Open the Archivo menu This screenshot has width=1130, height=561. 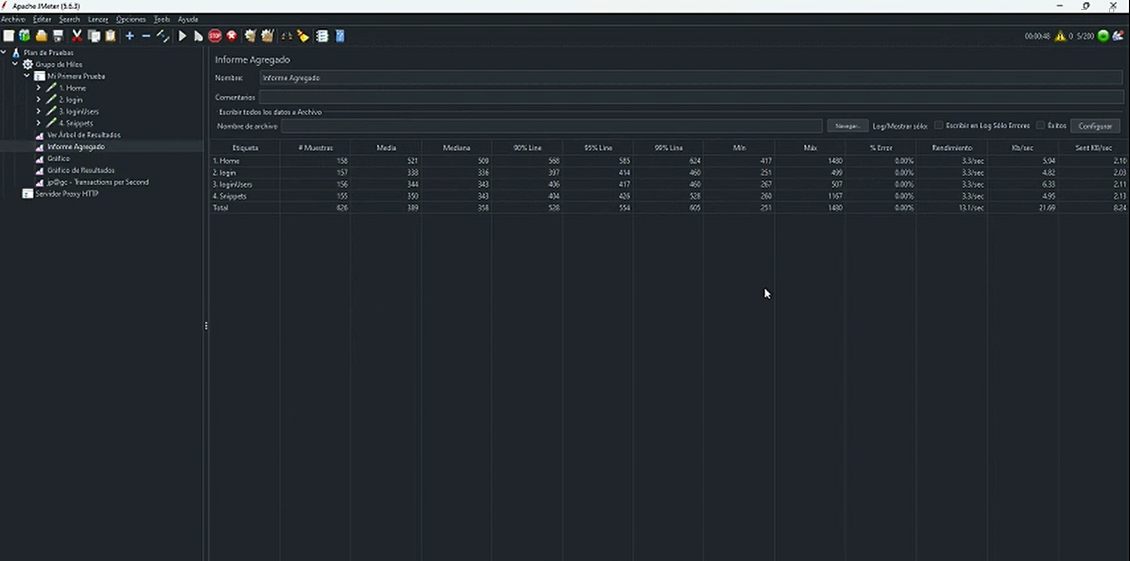[13, 20]
